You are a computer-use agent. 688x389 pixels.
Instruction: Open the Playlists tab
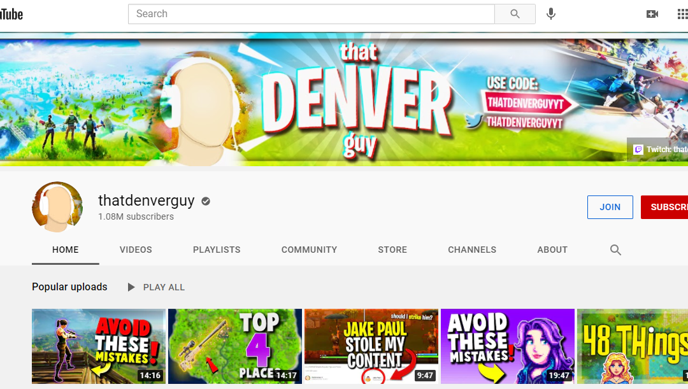point(217,250)
